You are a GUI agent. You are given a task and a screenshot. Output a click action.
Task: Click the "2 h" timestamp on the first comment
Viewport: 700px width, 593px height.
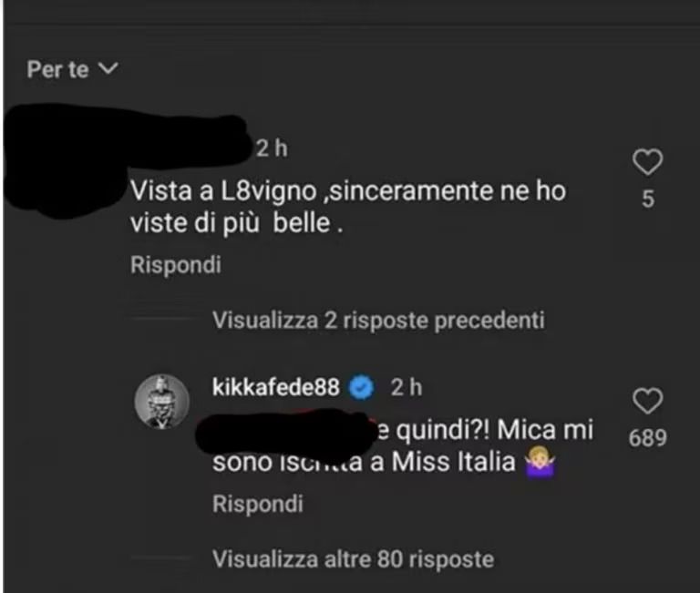272,148
